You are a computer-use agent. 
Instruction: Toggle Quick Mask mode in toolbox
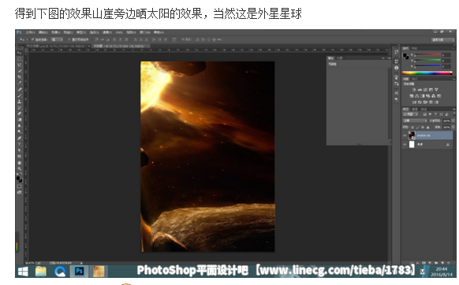[20, 186]
